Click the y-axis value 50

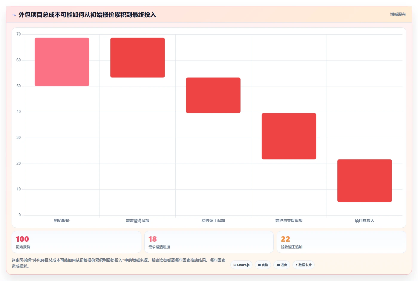(x=19, y=86)
